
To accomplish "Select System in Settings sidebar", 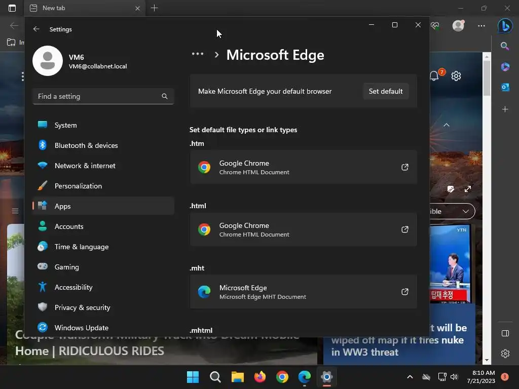I will 103,125.
